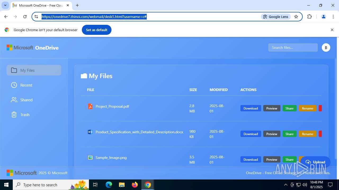339x190 pixels.
Task: Preview Sample_Image.png
Action: tap(272, 159)
